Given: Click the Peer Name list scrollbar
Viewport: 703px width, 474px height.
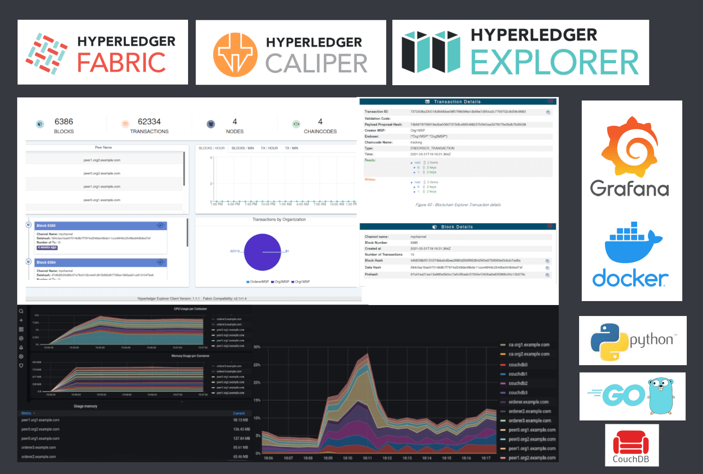Looking at the screenshot, I should coord(184,169).
